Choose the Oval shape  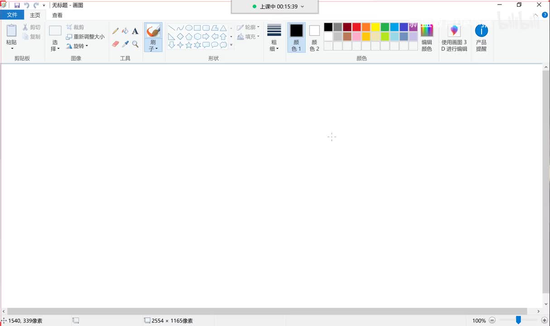189,28
